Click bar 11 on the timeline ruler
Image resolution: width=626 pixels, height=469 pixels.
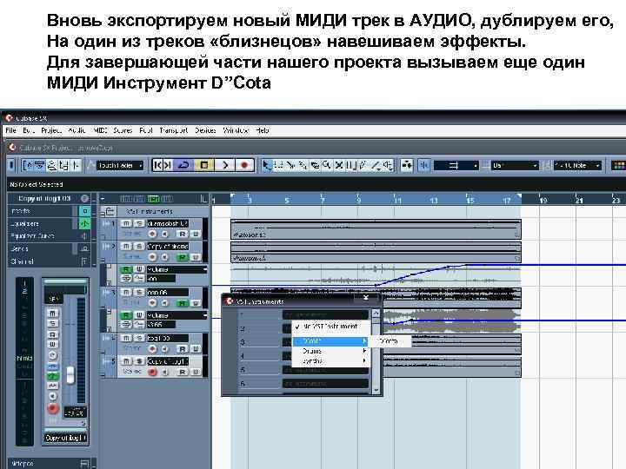pos(397,201)
